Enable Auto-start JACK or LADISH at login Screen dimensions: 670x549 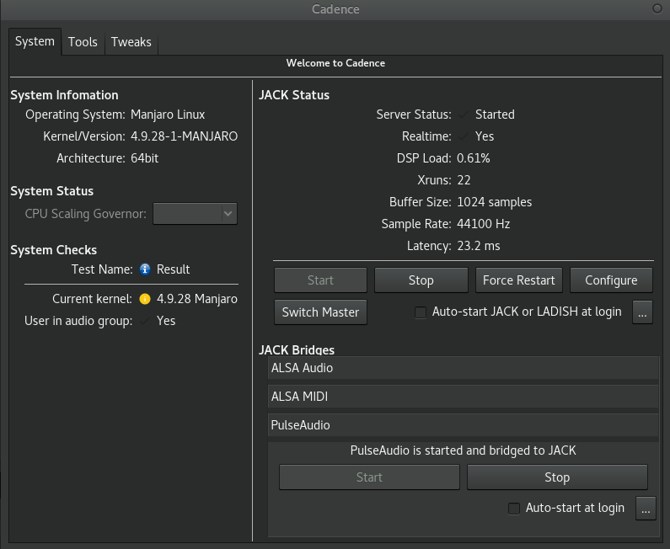coord(421,312)
